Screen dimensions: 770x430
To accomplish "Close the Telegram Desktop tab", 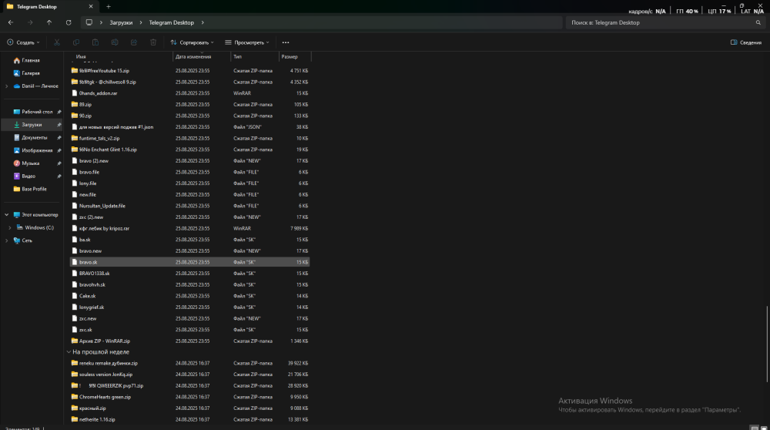I will [x=91, y=6].
